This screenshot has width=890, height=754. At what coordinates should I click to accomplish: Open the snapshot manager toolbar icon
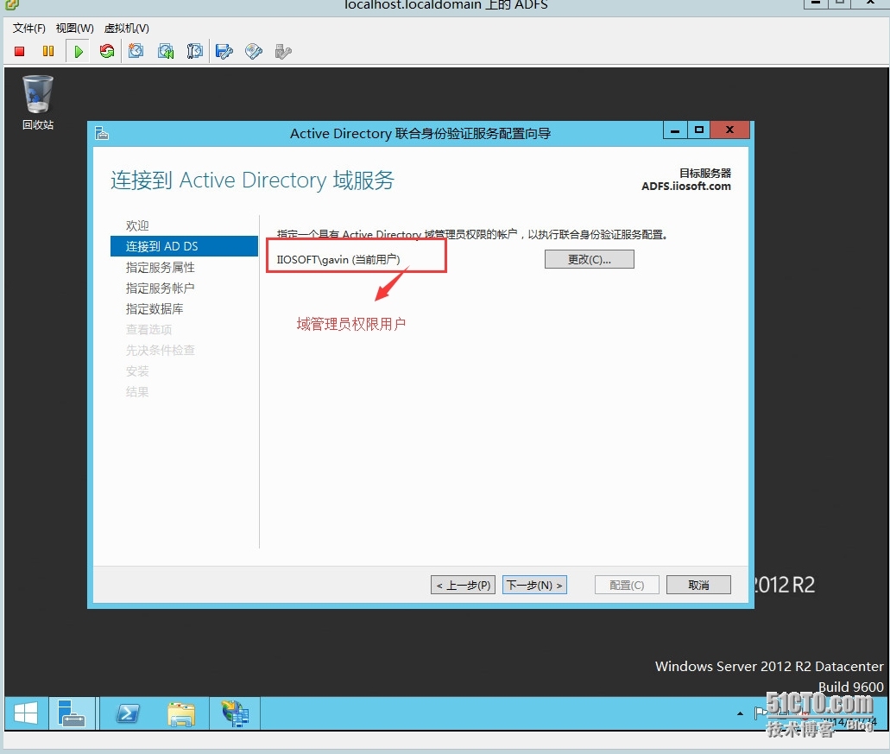[x=195, y=52]
